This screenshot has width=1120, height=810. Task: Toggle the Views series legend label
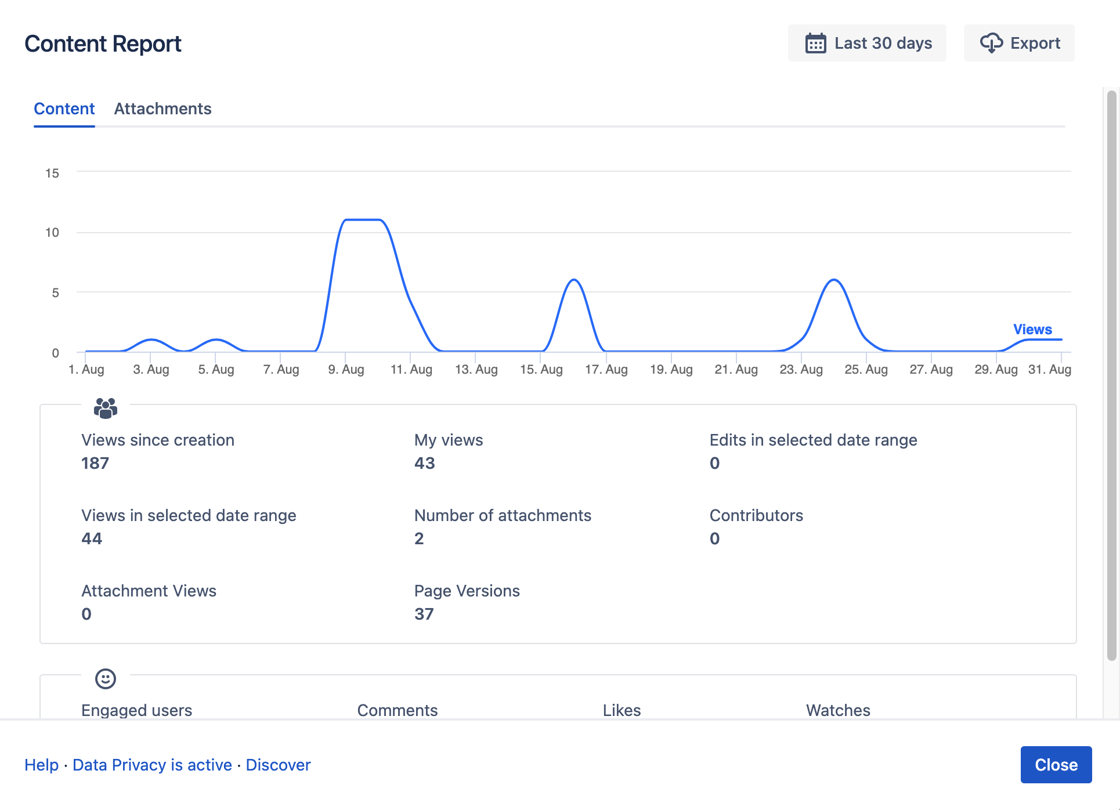tap(1032, 329)
